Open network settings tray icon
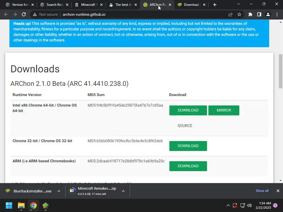 tap(242, 205)
